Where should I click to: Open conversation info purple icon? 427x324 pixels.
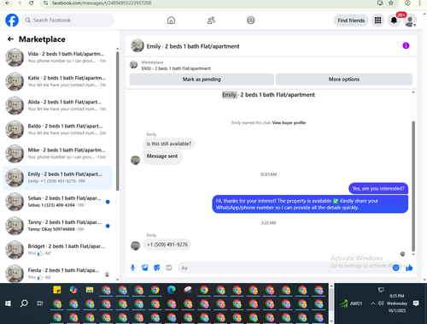pos(406,45)
